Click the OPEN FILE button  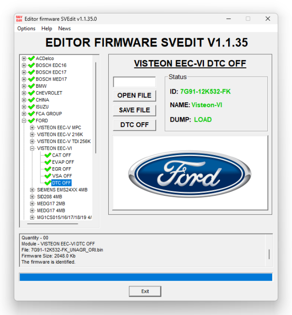[x=134, y=95]
